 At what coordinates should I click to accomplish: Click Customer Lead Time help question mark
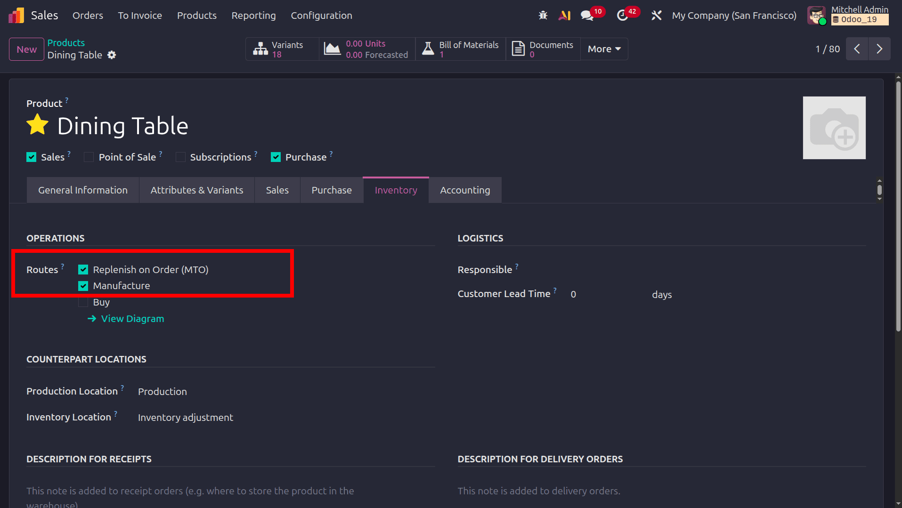[x=555, y=290]
